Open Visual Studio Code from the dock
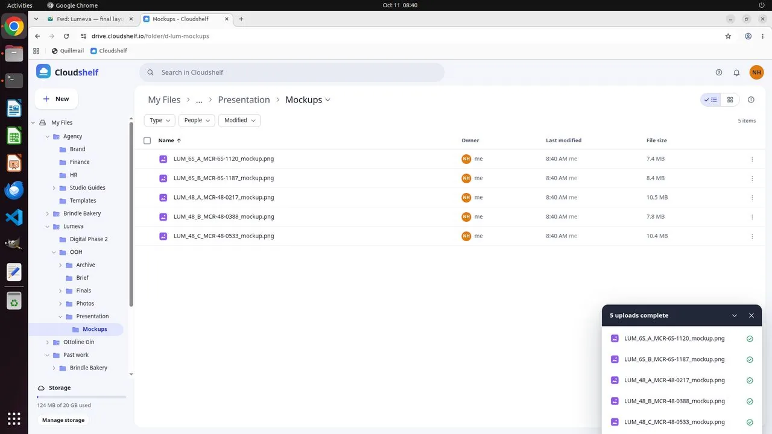772x434 pixels. tap(14, 217)
